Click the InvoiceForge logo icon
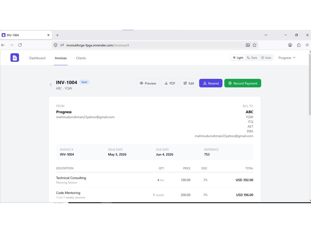Image resolution: width=311 pixels, height=233 pixels. tap(15, 58)
